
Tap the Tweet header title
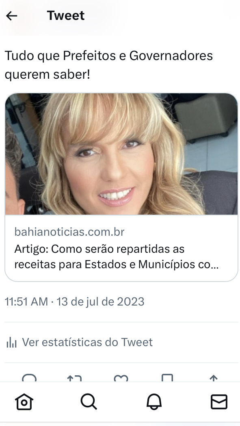click(x=66, y=15)
